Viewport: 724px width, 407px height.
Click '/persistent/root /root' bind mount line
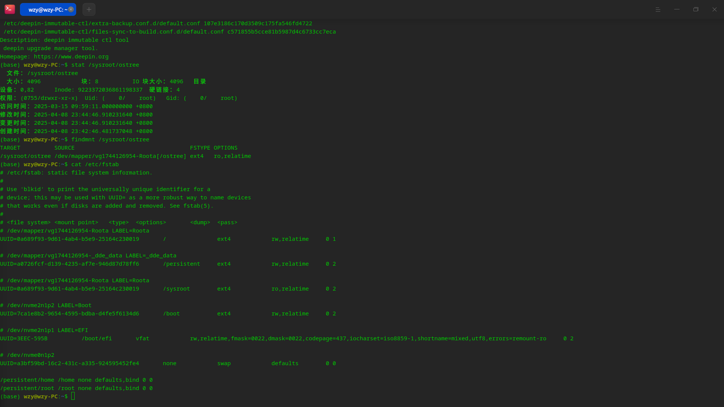click(x=76, y=388)
